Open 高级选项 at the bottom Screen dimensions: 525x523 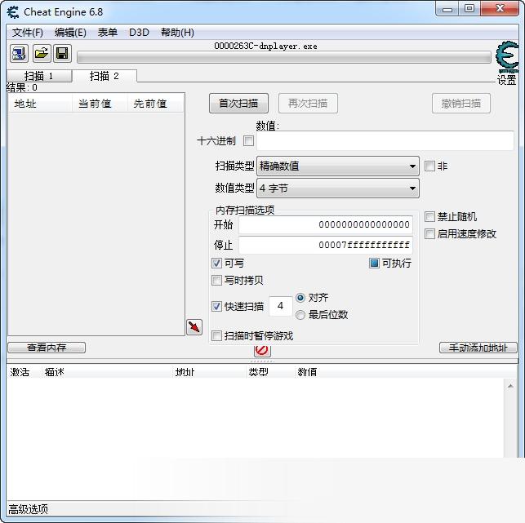click(x=28, y=509)
